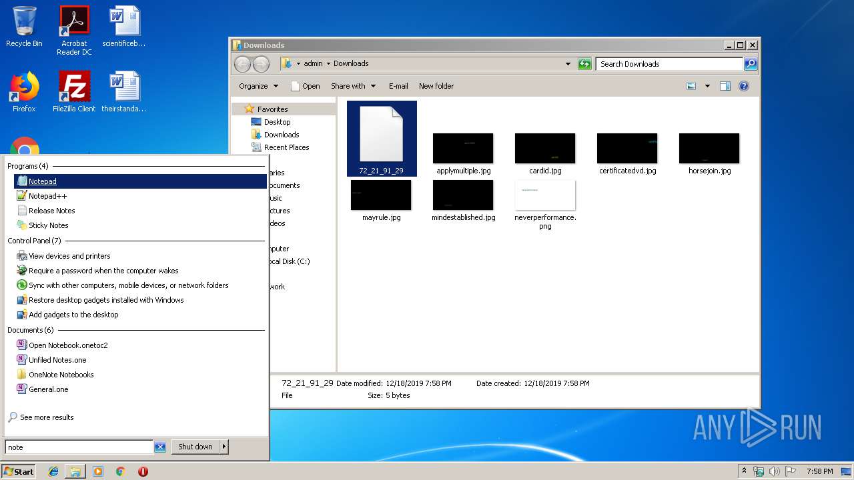Click the volume icon in system tray
The height and width of the screenshot is (480, 854).
click(774, 471)
